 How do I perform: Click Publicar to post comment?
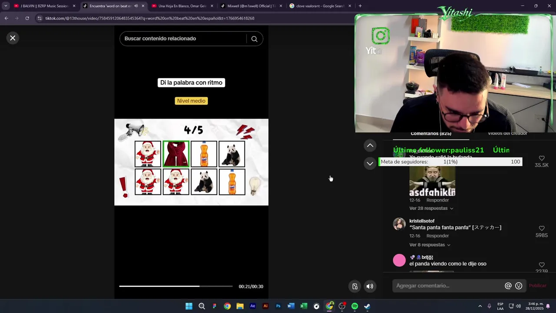[x=537, y=286]
